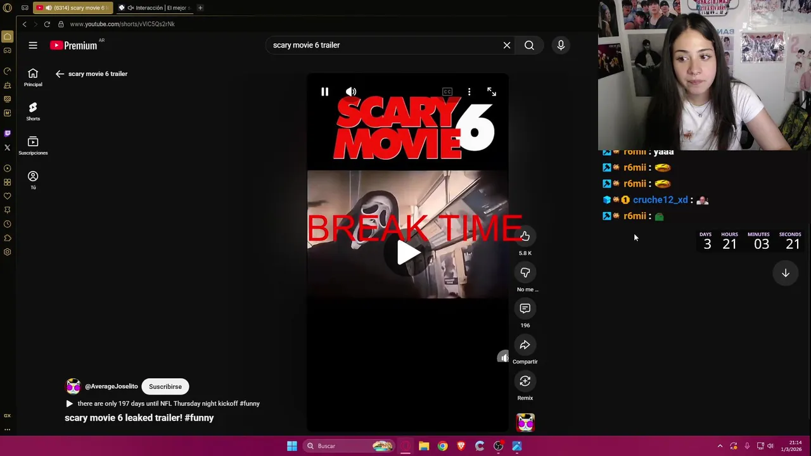The height and width of the screenshot is (456, 811).
Task: Open extensions cube in Opera sidebar
Action: click(8, 238)
